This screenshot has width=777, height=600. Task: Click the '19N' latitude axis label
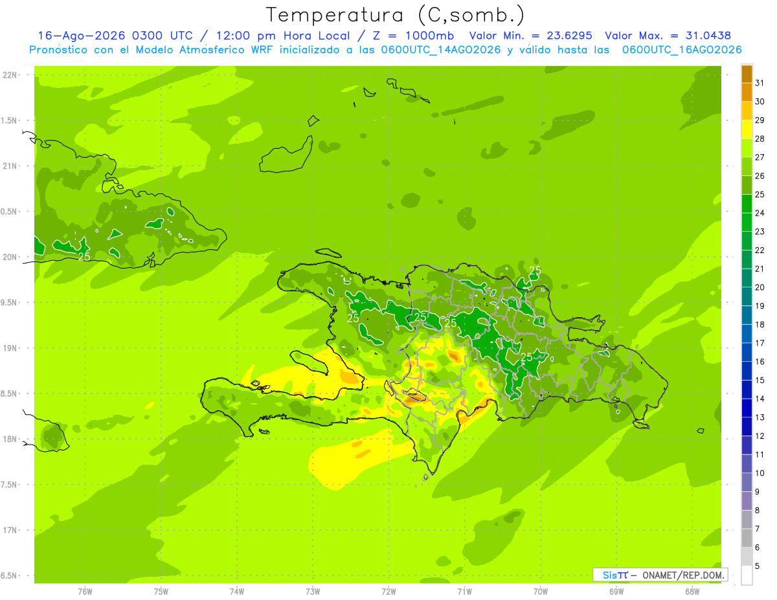click(10, 348)
